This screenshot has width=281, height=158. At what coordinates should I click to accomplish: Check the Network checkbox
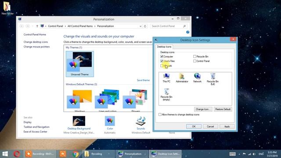point(162,66)
